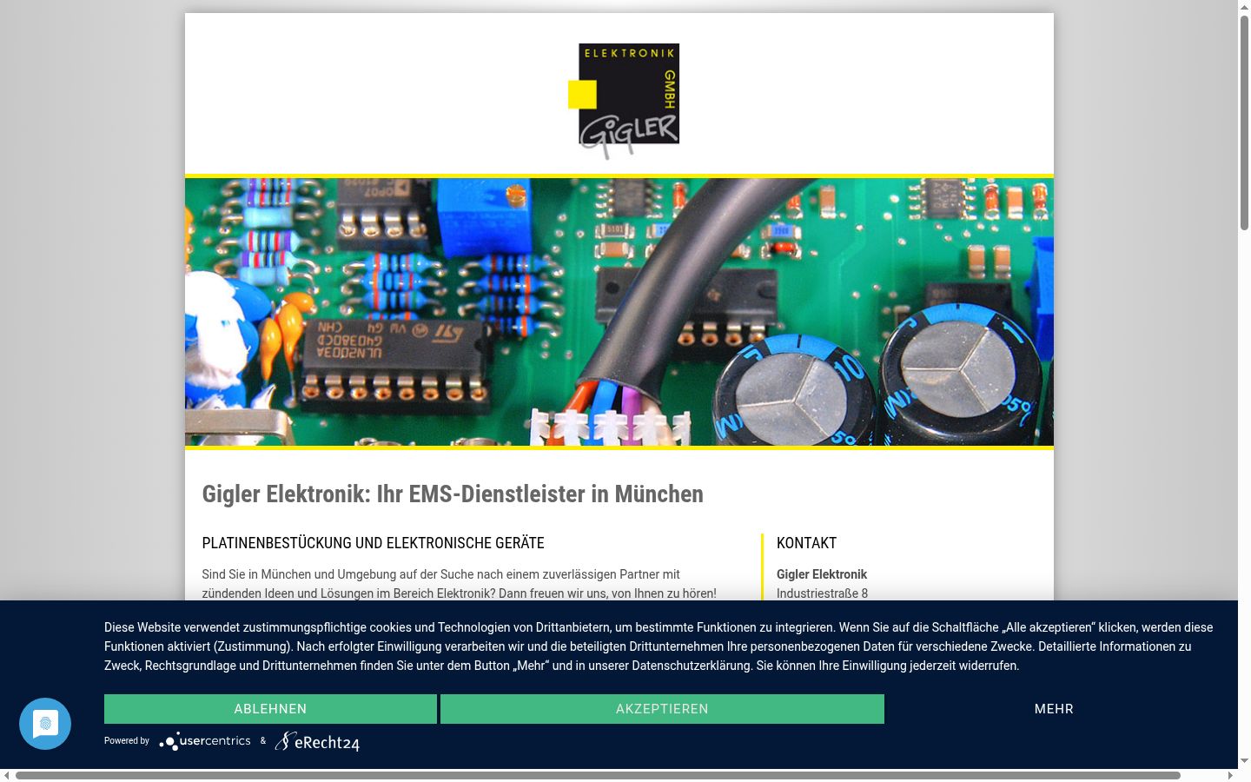Viewport: 1251px width, 782px height.
Task: Click the Gigler Elektronik GmbH logo
Action: click(x=624, y=102)
